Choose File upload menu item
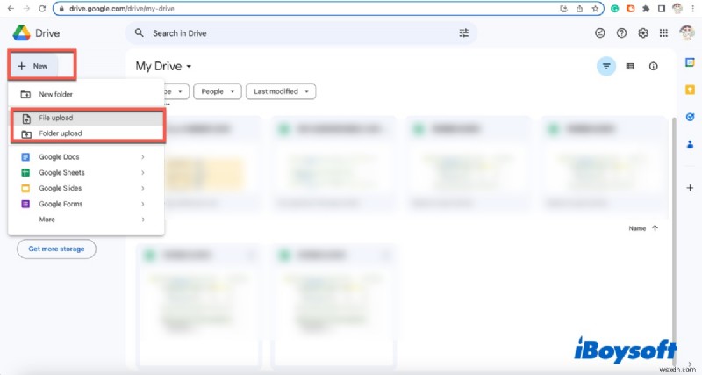The image size is (702, 375). [x=86, y=118]
